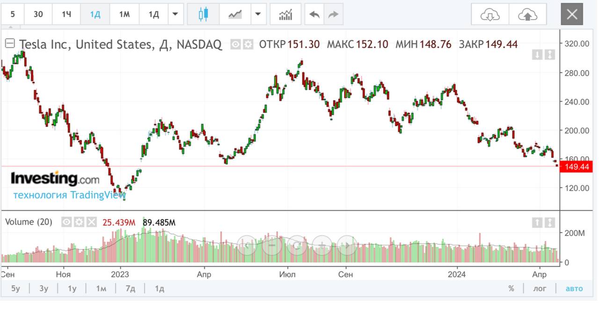
Task: Collapse the Tesla Inc legend box
Action: (10, 44)
